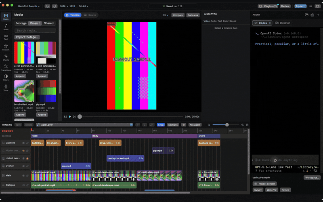Click the Export... button
The width and height of the screenshot is (323, 202).
[x=300, y=6]
